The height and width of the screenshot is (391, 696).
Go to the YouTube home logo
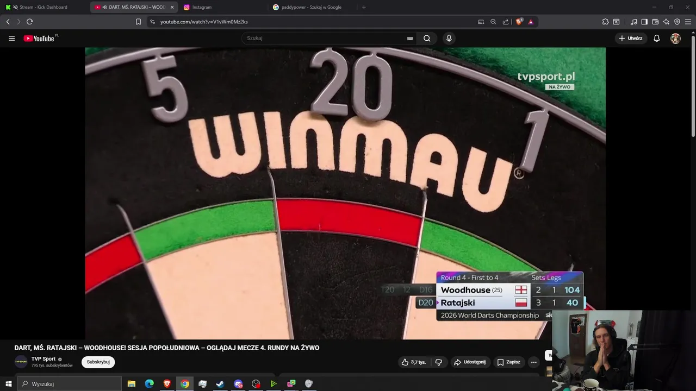coord(39,39)
